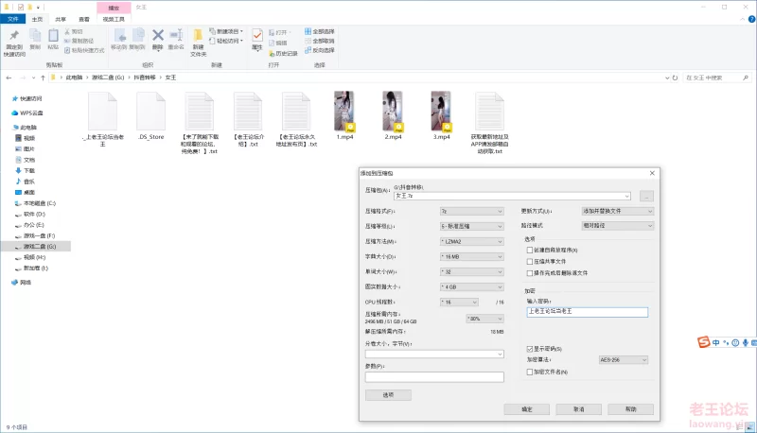Open the 字典大小 16 MB dropdown
Viewport: 757px width, 433px height.
(471, 256)
